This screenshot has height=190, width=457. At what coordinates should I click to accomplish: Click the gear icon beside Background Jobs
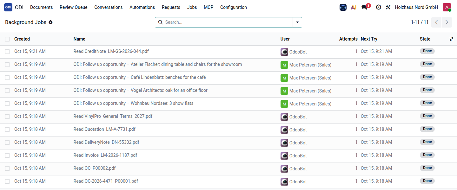[50, 22]
